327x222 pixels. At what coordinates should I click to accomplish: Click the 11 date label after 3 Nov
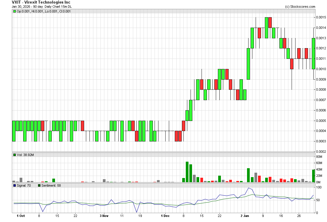[x=122, y=216]
